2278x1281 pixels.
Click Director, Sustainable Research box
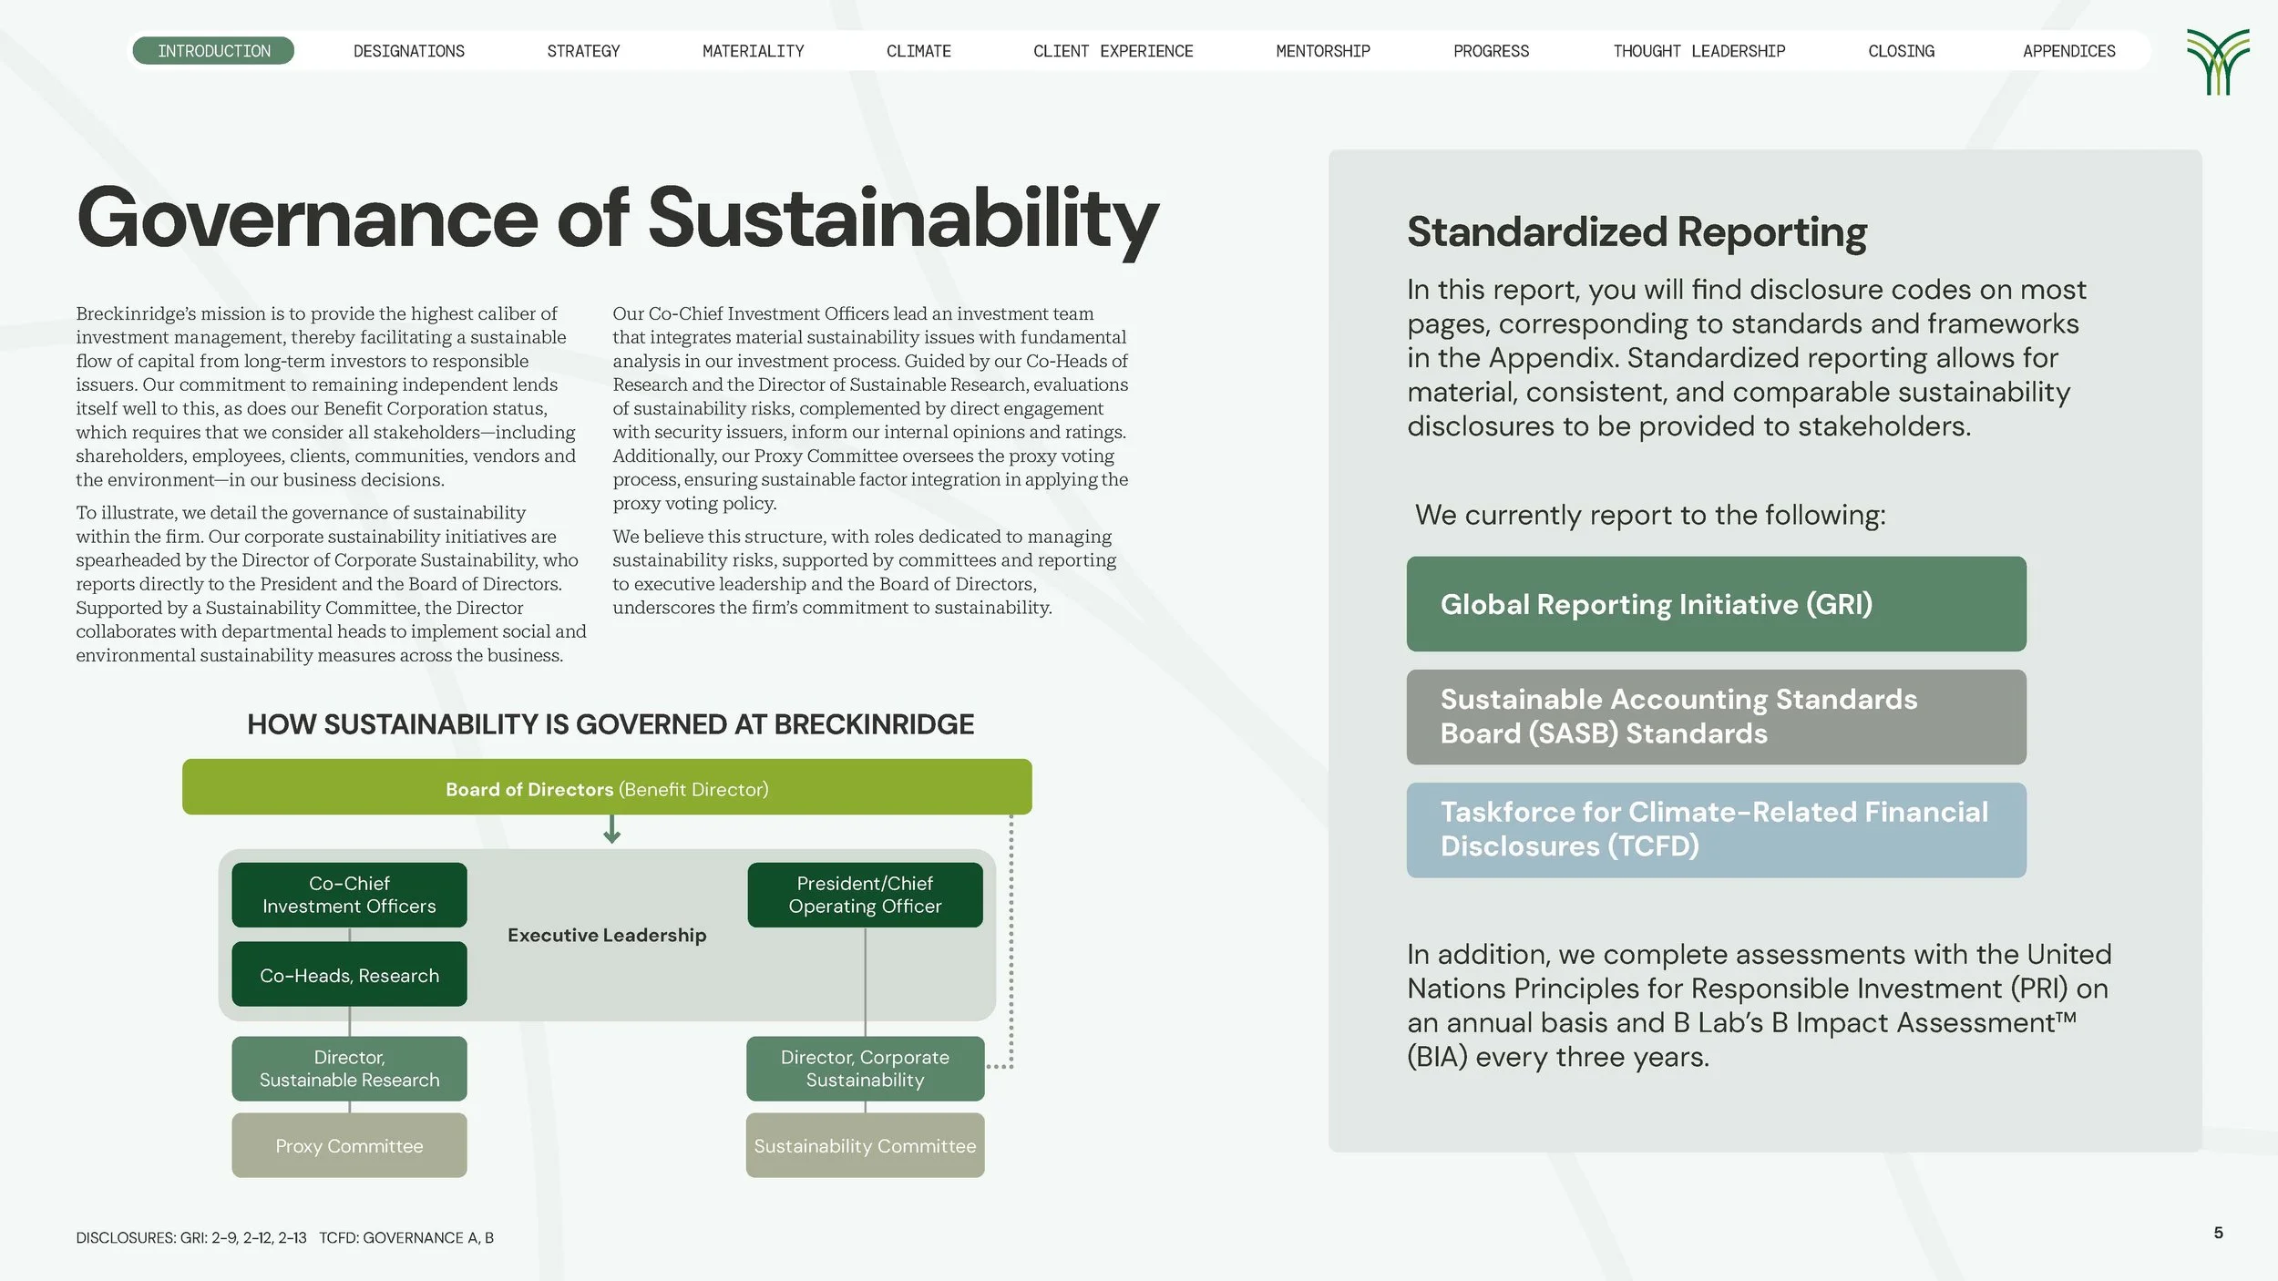[x=349, y=1069]
